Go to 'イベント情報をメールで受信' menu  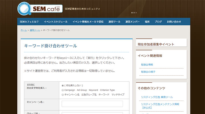88,22
